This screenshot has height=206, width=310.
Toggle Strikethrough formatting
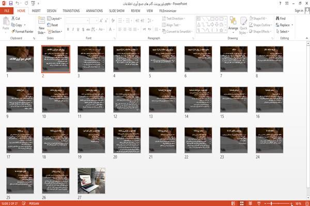[x=88, y=29]
